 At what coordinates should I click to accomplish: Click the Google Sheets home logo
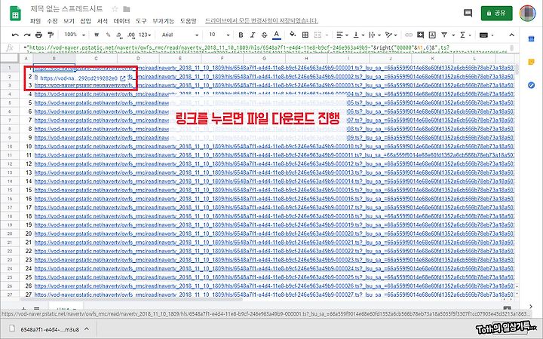coord(15,14)
